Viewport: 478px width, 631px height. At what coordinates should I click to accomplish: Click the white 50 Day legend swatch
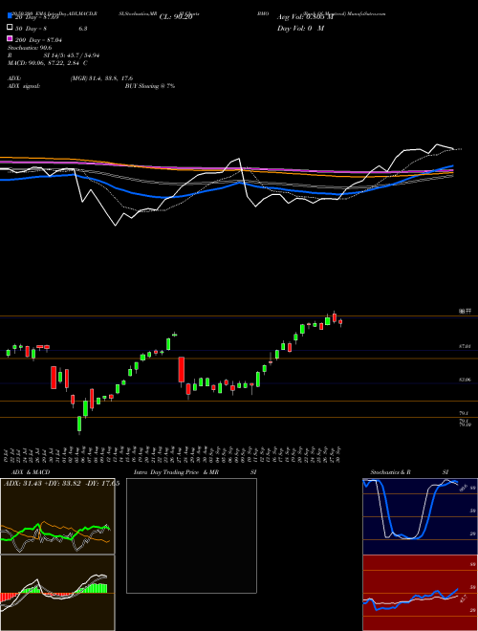click(x=10, y=28)
